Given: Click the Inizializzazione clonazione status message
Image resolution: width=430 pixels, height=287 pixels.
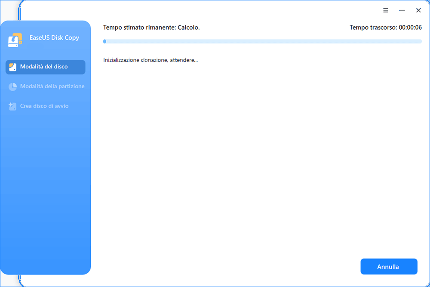Looking at the screenshot, I should 150,60.
